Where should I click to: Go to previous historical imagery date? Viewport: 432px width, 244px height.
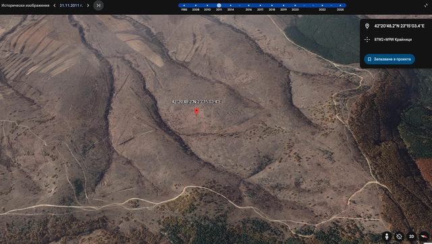(55, 5)
